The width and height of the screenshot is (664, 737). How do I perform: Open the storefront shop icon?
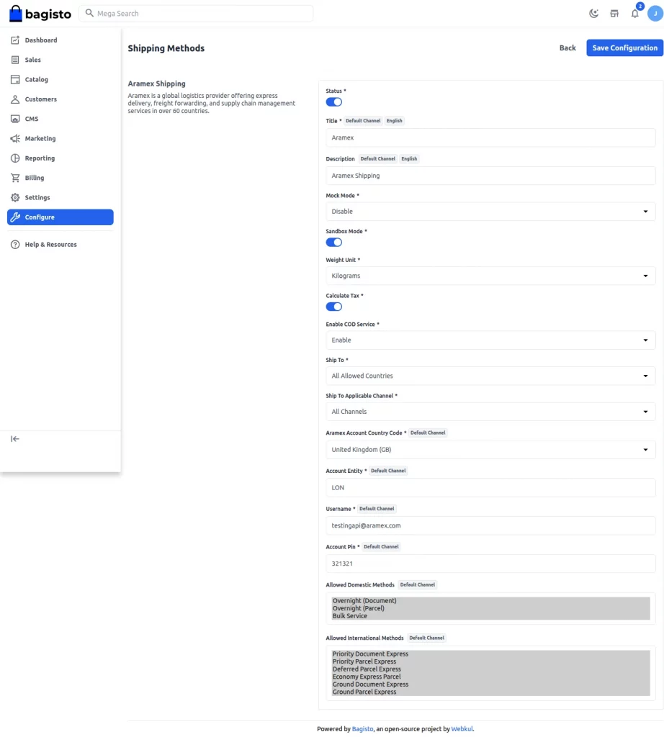[x=614, y=14]
